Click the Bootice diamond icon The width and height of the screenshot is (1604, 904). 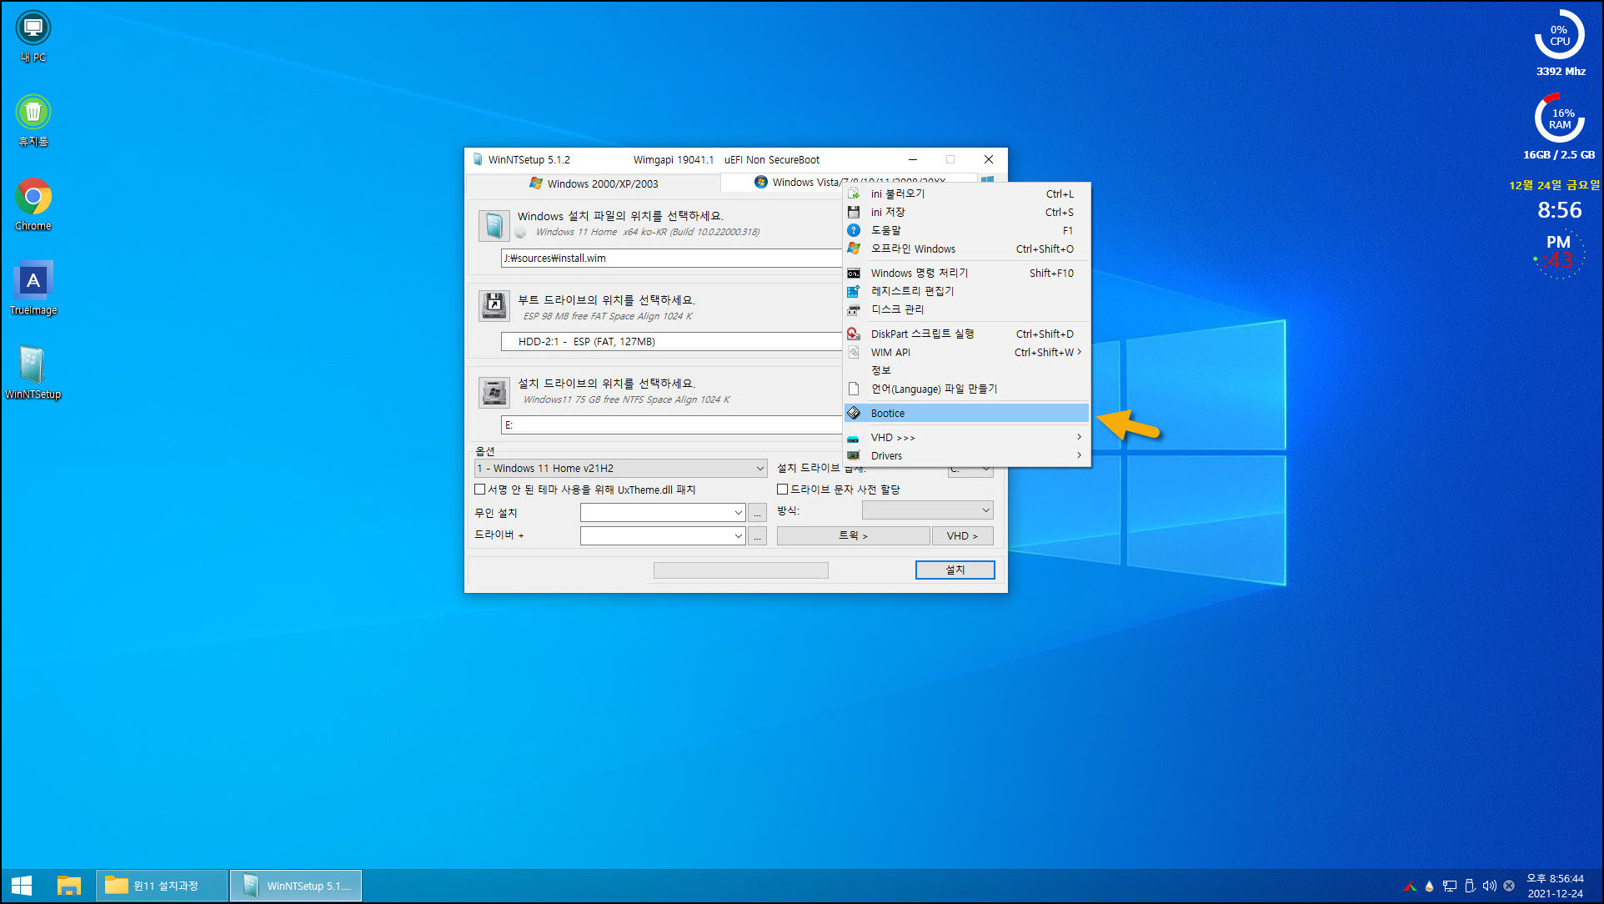[x=854, y=413]
